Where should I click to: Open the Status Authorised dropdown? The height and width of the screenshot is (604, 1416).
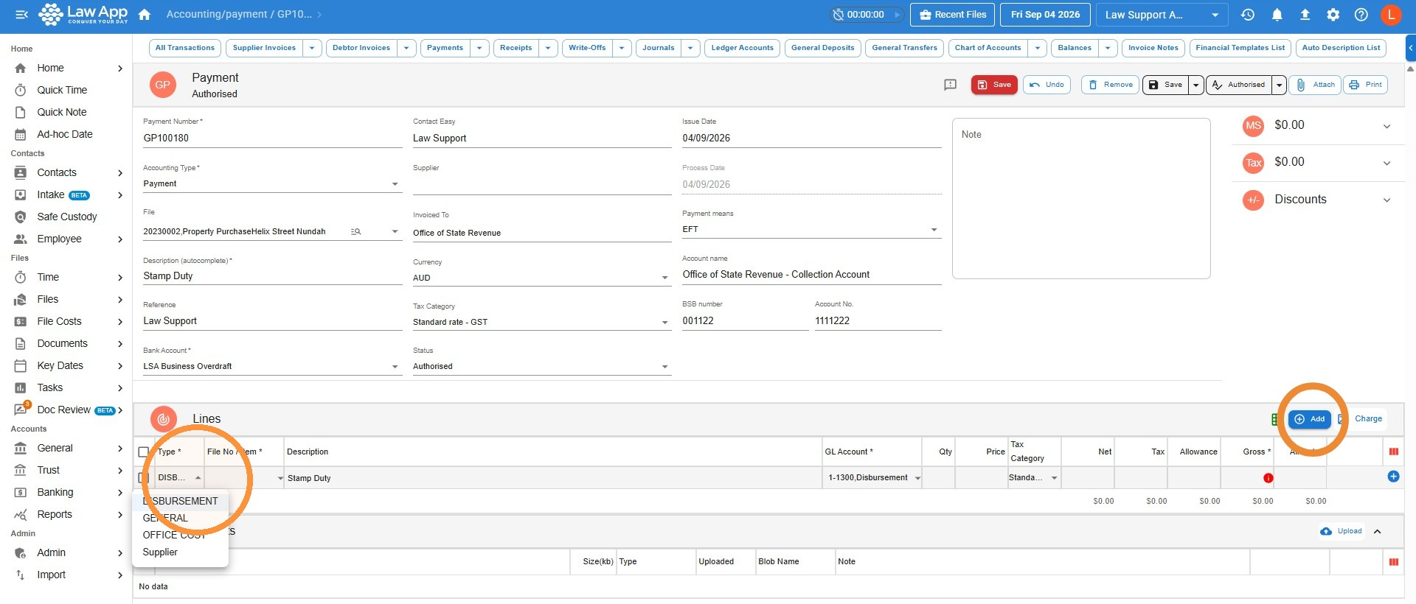541,366
